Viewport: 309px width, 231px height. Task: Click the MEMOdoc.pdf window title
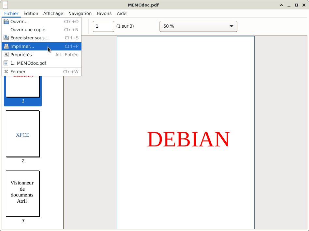[143, 5]
